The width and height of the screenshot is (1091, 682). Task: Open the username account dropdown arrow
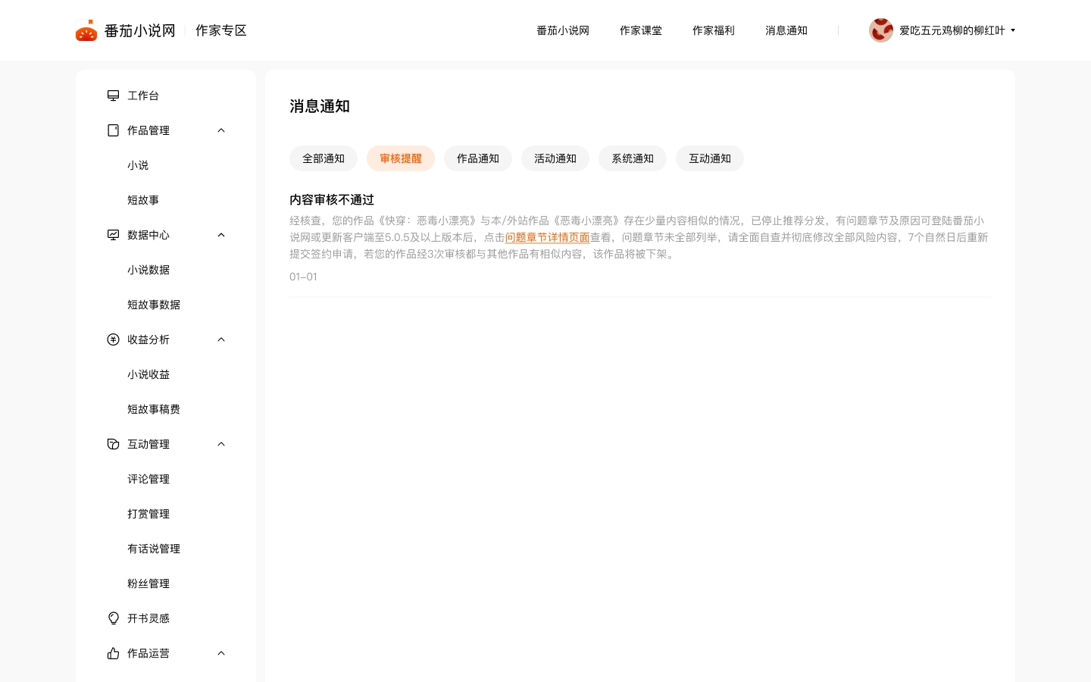(x=1013, y=30)
